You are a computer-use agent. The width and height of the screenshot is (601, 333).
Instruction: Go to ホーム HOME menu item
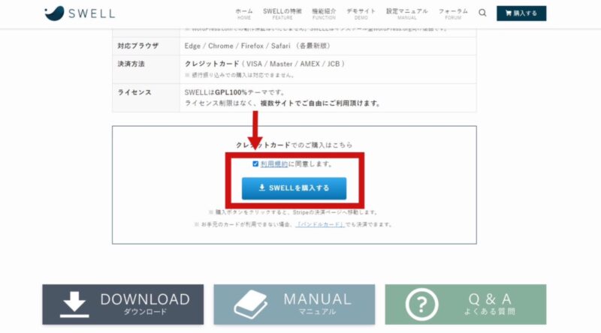(243, 13)
